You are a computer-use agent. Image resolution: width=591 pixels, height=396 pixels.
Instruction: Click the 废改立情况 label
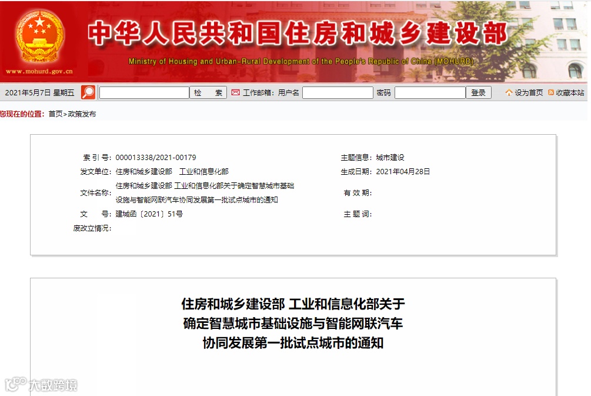point(92,228)
